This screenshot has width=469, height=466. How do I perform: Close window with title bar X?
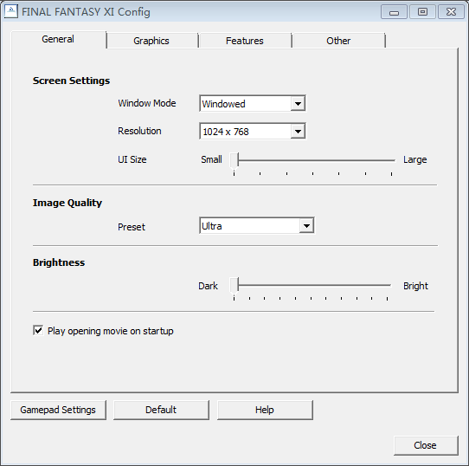[x=451, y=12]
